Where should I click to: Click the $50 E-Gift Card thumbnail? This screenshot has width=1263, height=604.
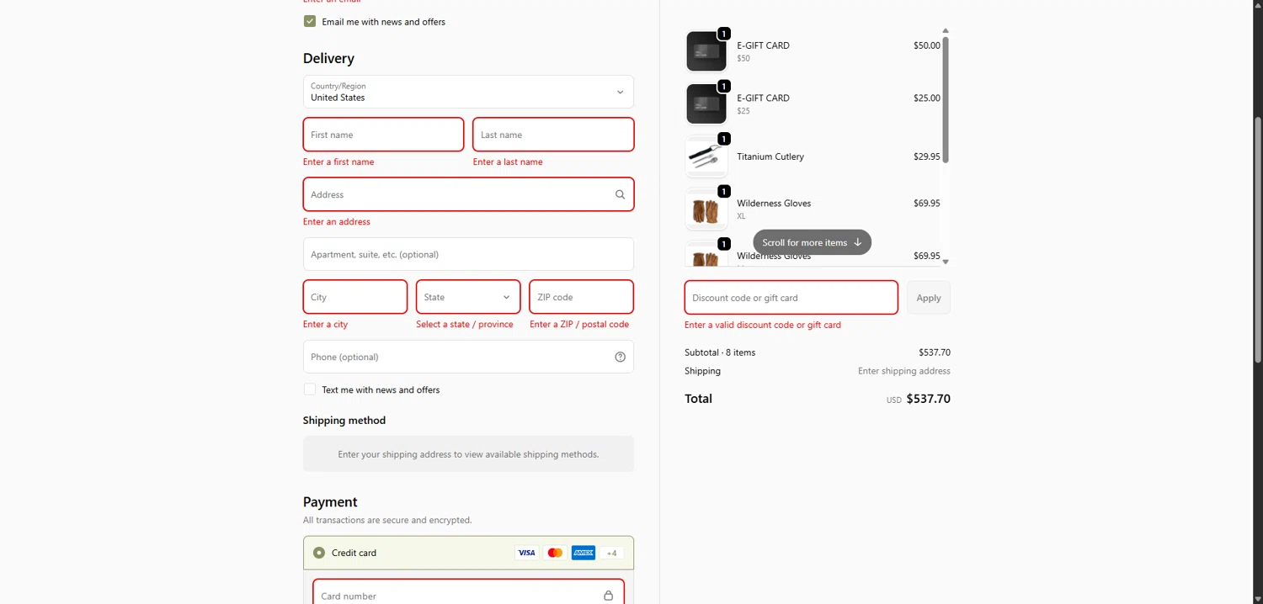pos(706,52)
